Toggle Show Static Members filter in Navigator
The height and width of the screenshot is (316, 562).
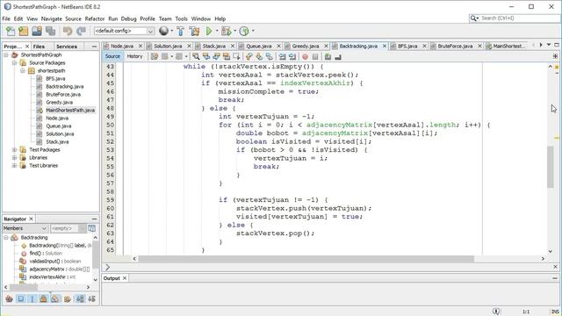[x=32, y=298]
